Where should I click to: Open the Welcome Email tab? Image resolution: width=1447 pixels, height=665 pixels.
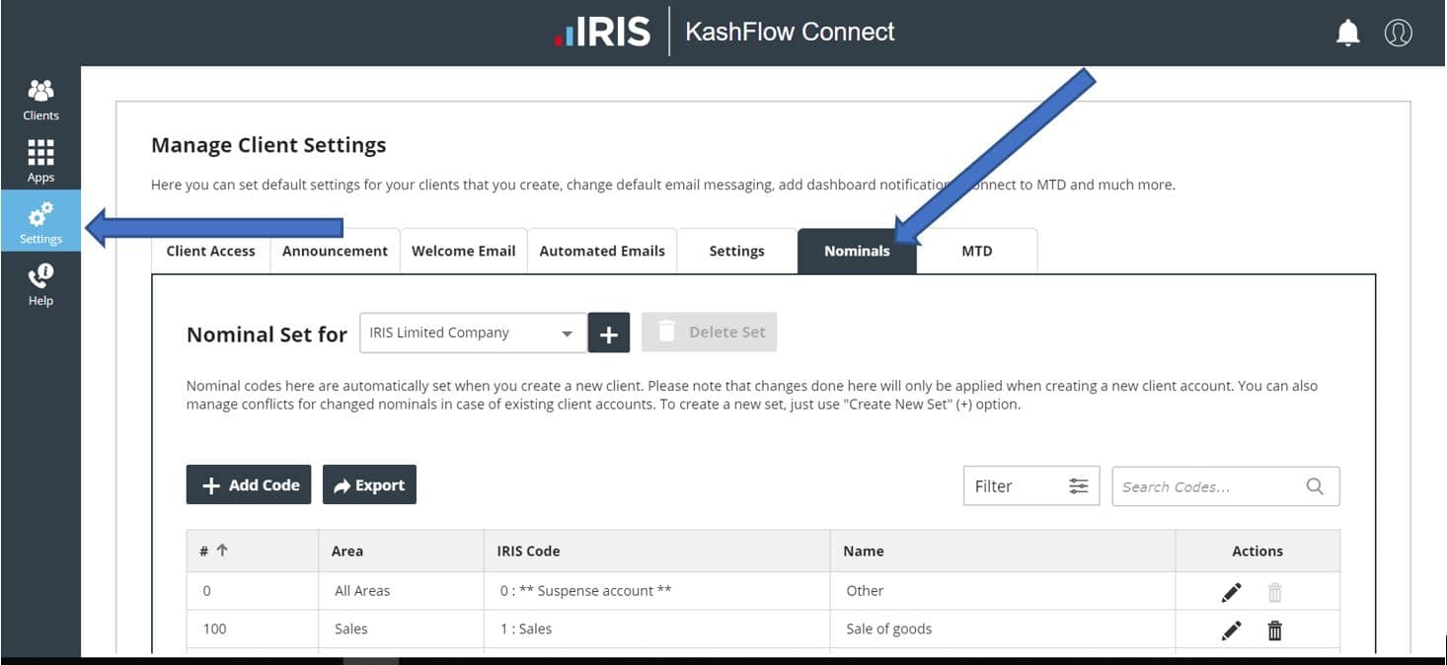(463, 251)
